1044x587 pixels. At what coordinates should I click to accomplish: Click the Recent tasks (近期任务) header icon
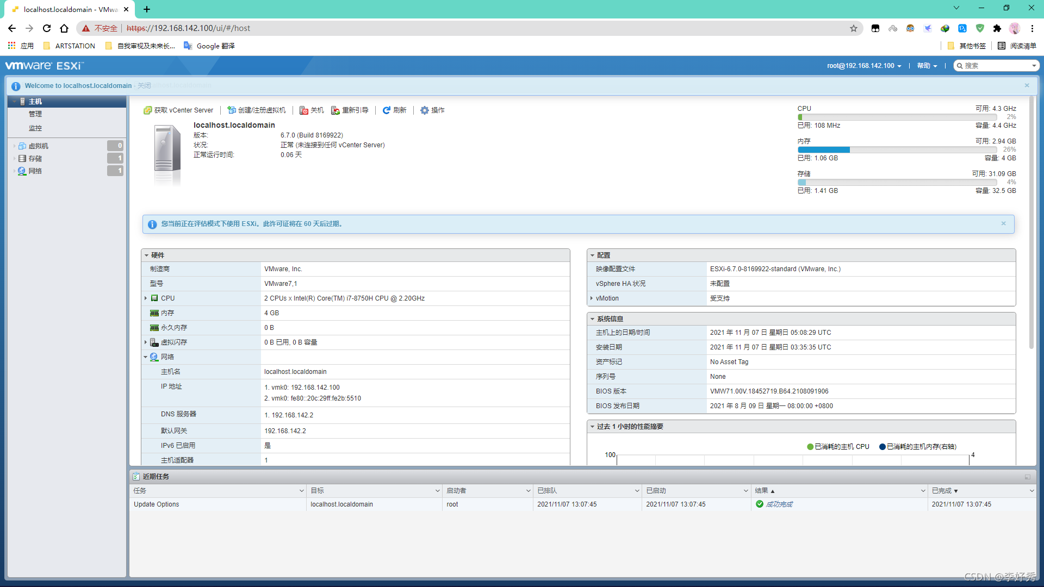(x=136, y=477)
